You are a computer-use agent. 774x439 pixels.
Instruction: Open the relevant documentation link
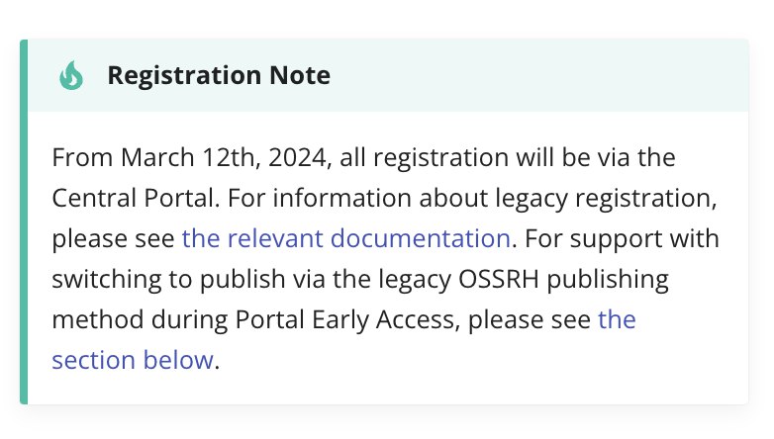click(346, 238)
